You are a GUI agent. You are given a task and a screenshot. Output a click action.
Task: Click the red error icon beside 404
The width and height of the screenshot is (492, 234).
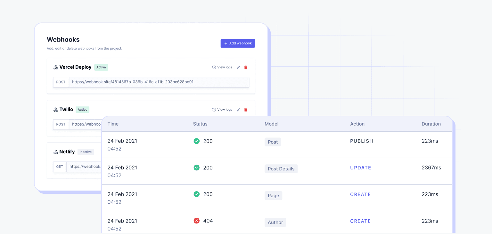pos(197,221)
